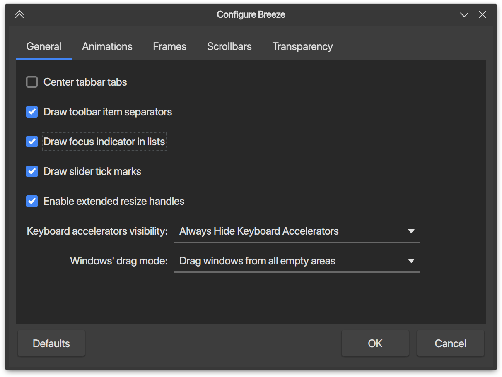Enable Center tabbar tabs checkbox
Viewport: 502px width, 377px height.
[x=32, y=82]
